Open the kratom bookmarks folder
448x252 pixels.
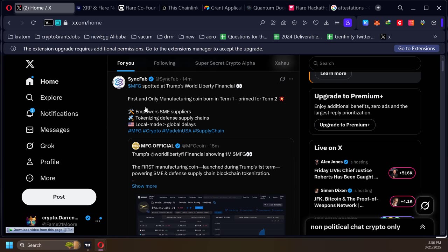19,36
